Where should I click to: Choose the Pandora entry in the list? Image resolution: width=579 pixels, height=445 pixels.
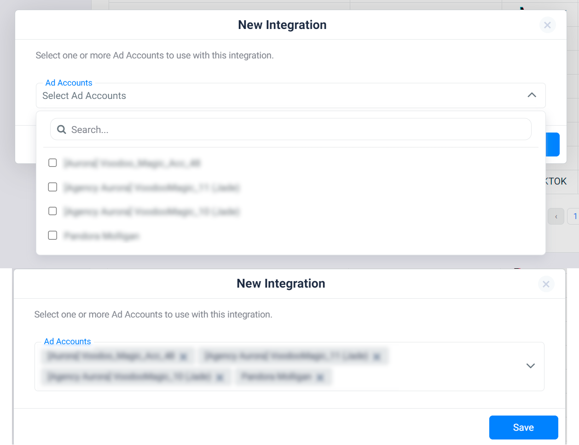[x=102, y=236]
